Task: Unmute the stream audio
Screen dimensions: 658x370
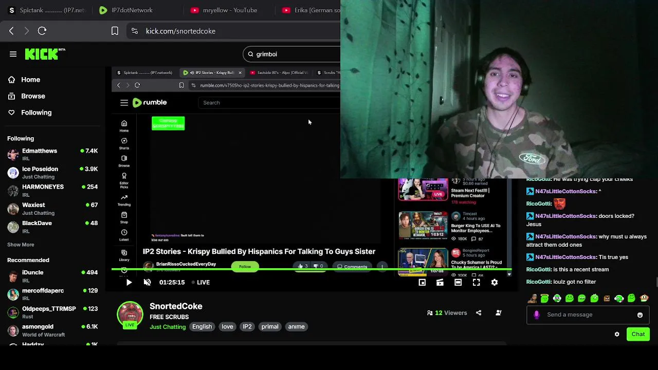Action: [147, 282]
